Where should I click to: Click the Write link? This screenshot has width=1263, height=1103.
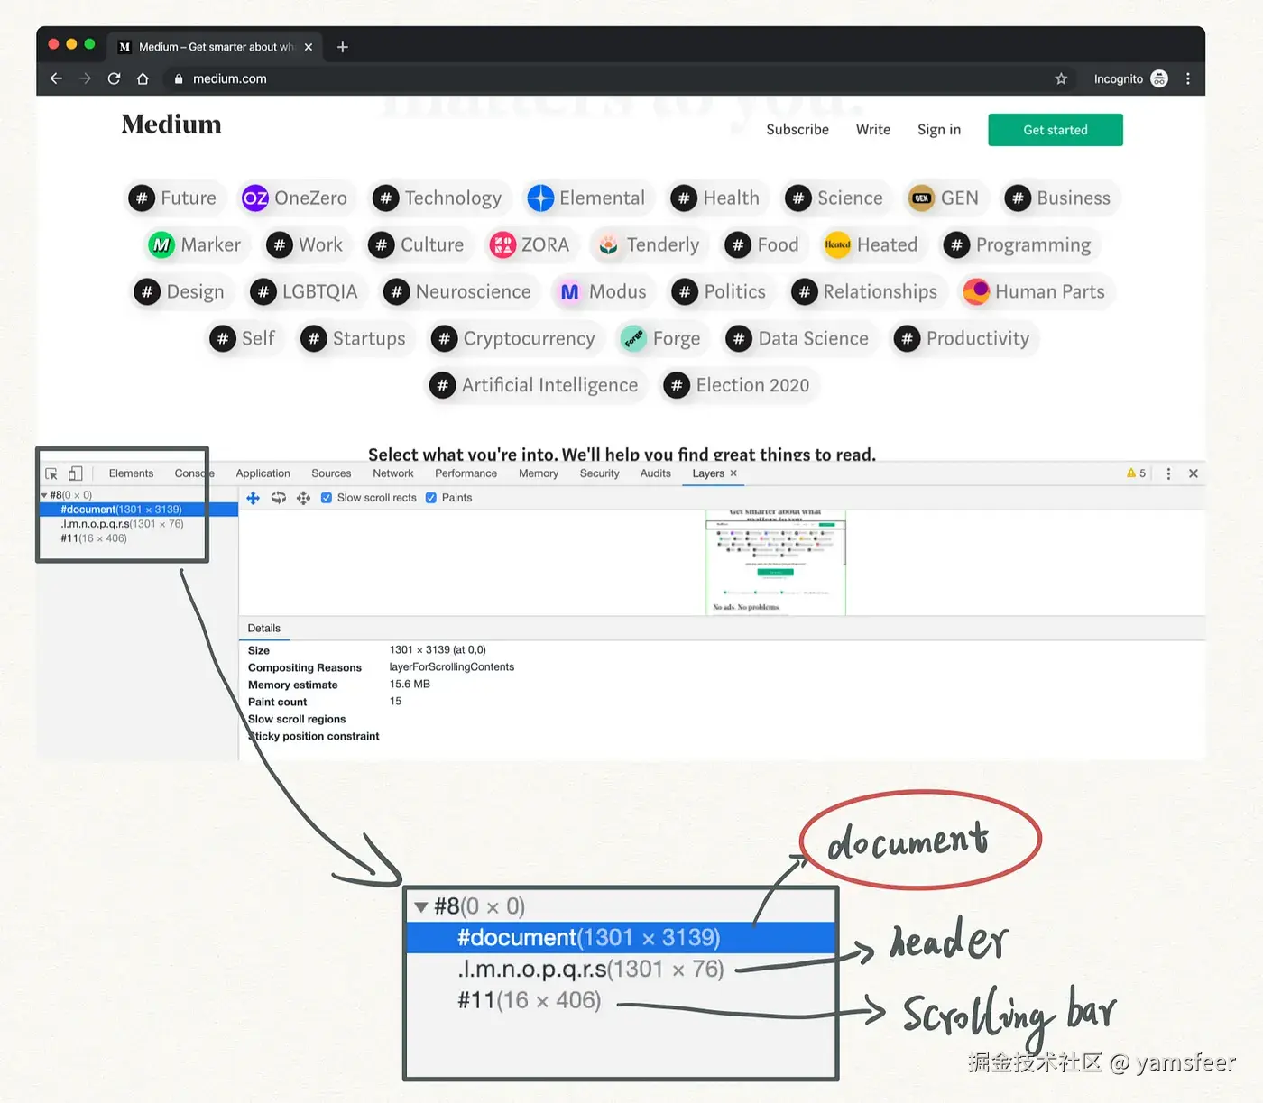tap(872, 130)
